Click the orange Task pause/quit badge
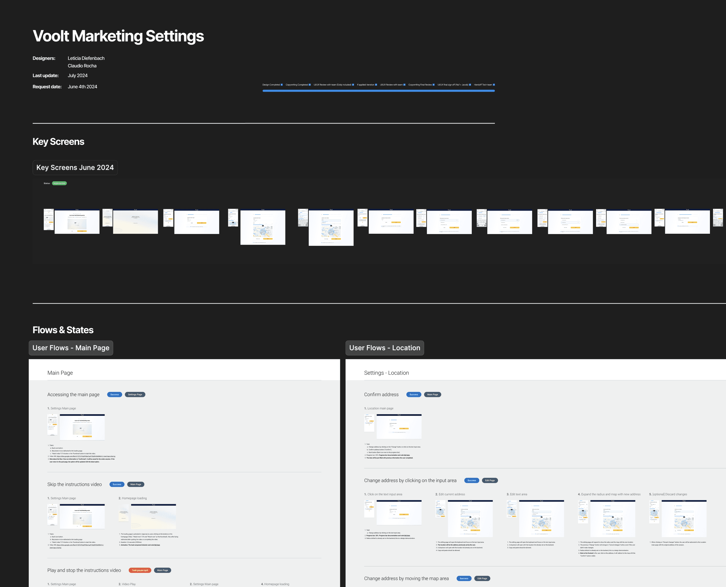This screenshot has width=726, height=587. [x=140, y=570]
